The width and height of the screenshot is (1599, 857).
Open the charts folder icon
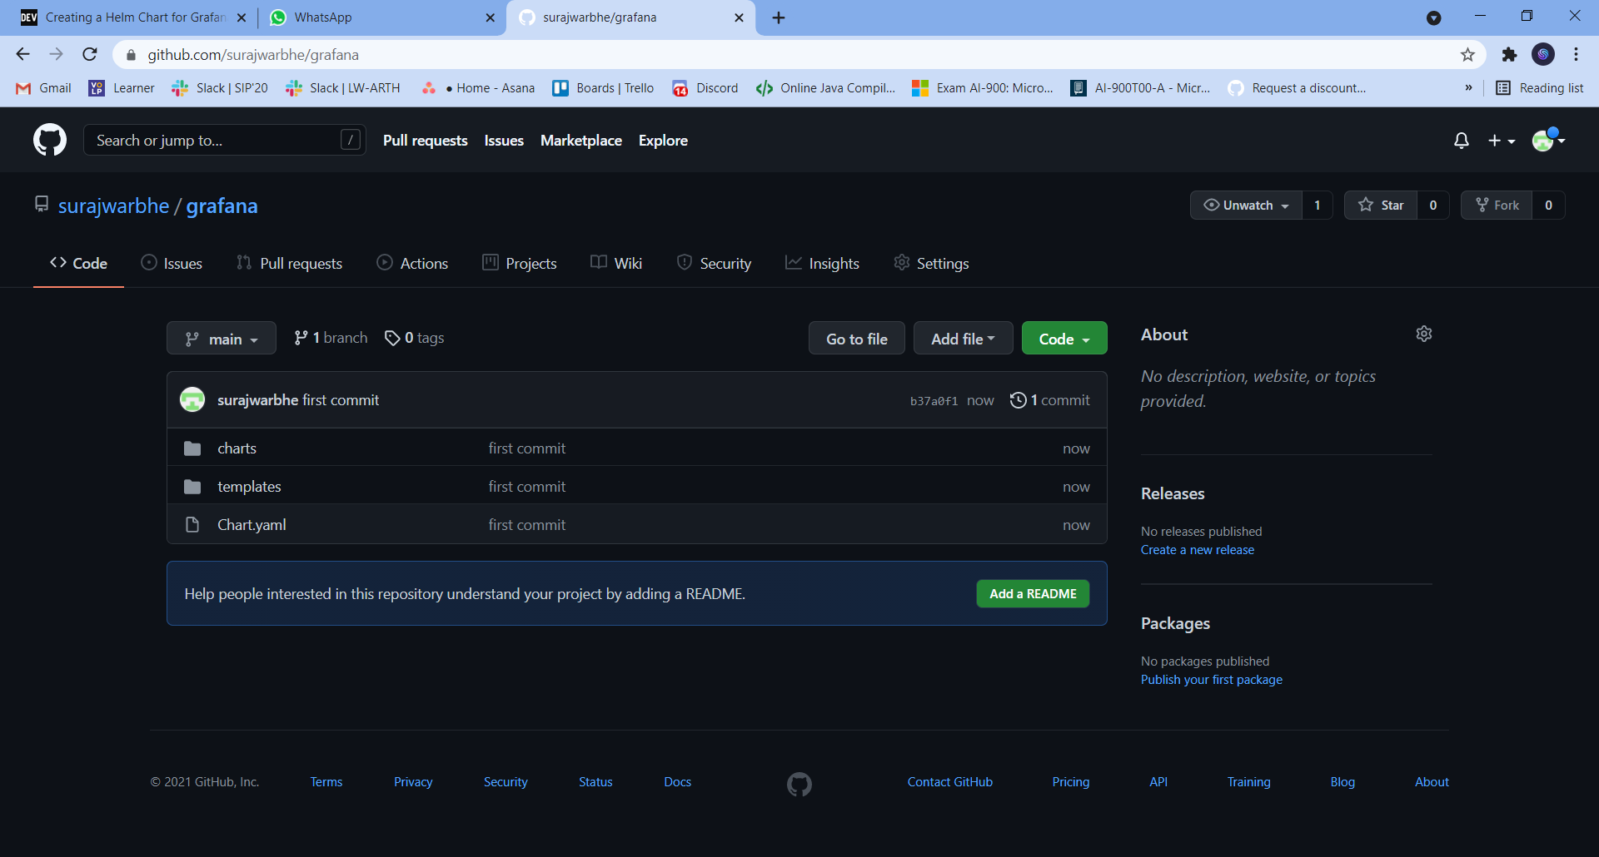192,448
